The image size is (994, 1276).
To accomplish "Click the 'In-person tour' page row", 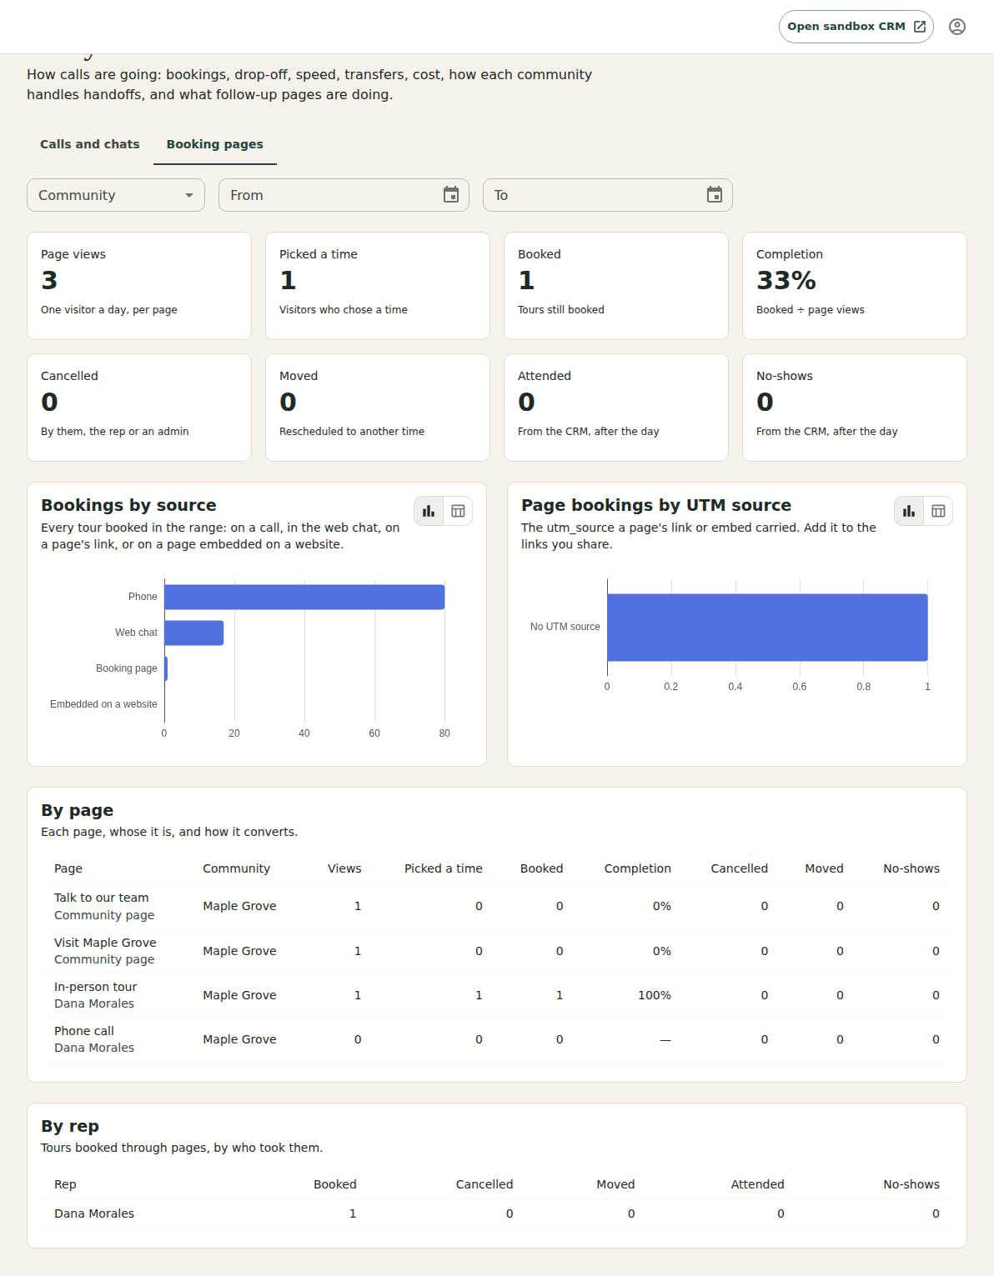I will pos(497,995).
